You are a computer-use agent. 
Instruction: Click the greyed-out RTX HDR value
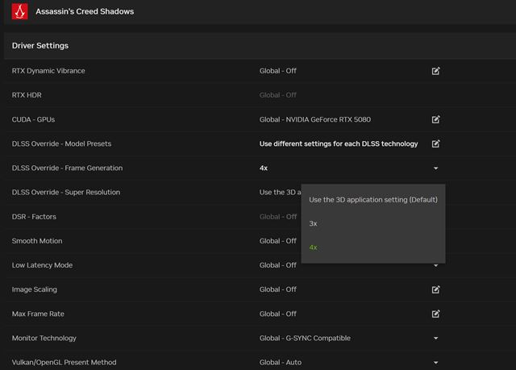[x=277, y=95]
